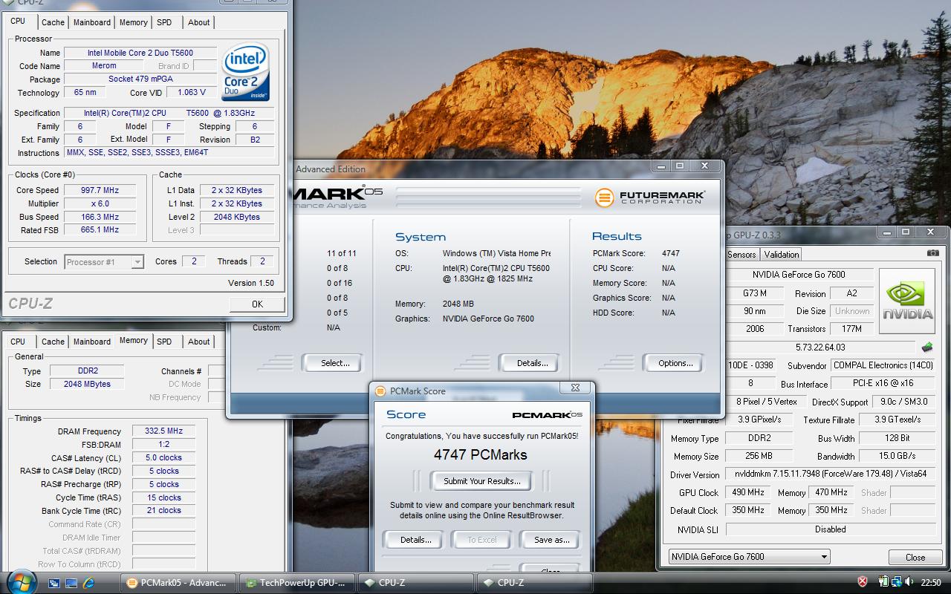The image size is (951, 594).
Task: Click Save as... in PCMark Score dialog
Action: click(x=551, y=540)
